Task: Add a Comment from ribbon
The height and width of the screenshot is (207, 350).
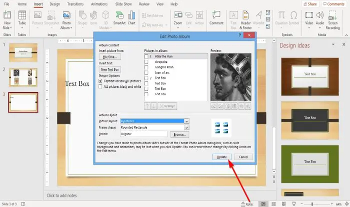Action: 216,18
